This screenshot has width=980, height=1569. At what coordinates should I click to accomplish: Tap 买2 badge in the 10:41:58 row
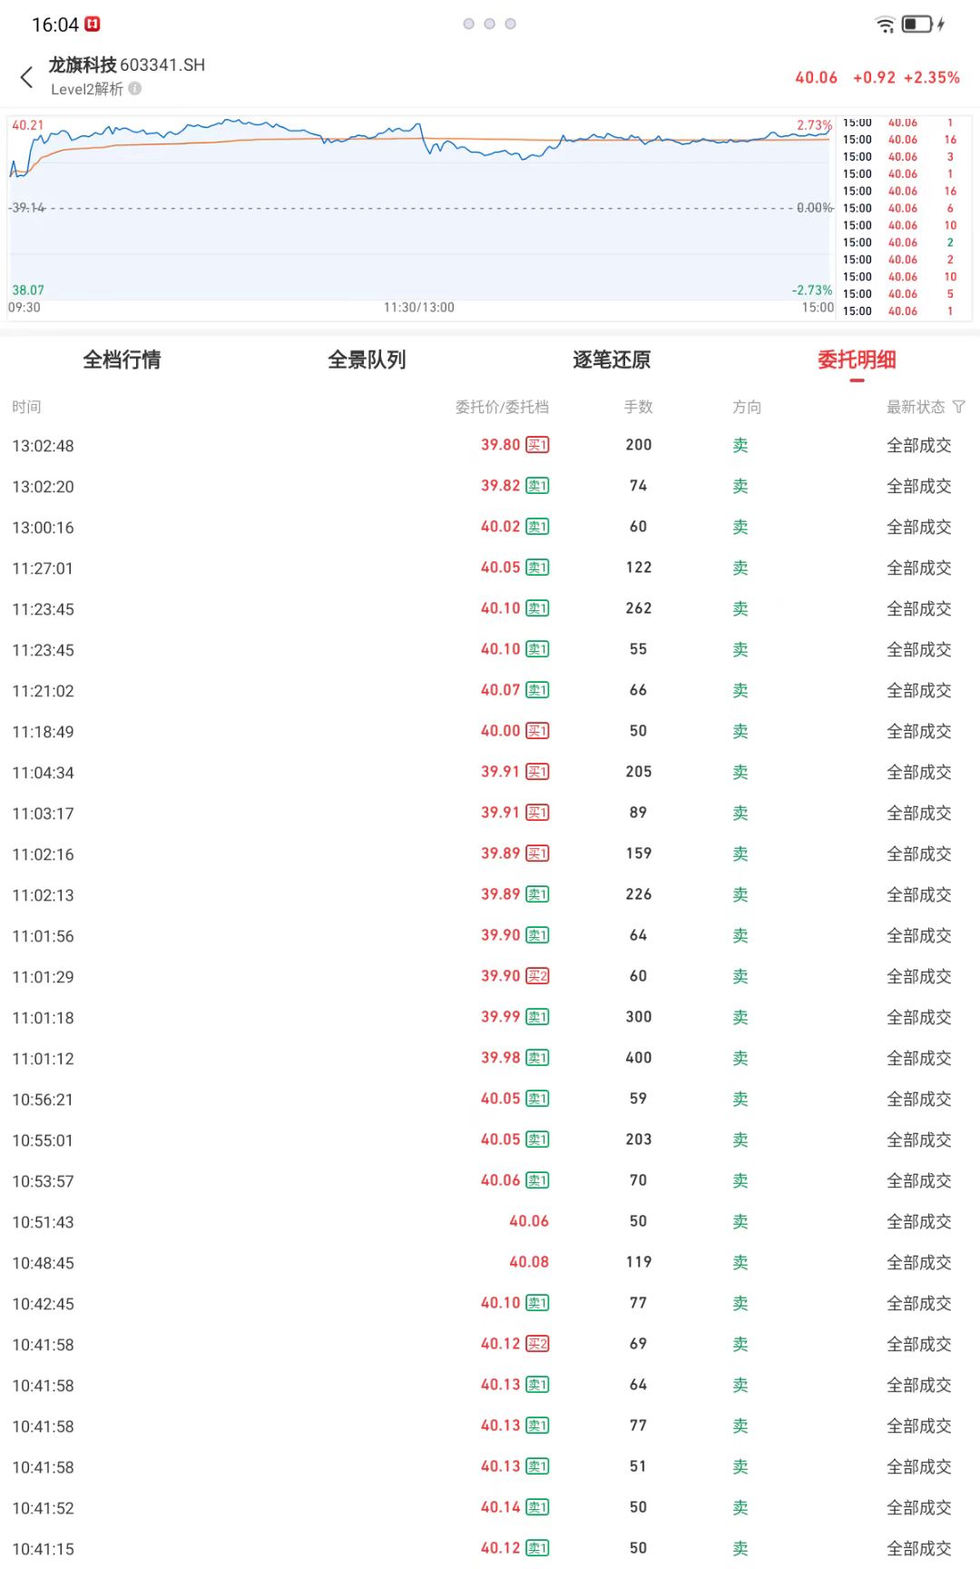point(537,1344)
